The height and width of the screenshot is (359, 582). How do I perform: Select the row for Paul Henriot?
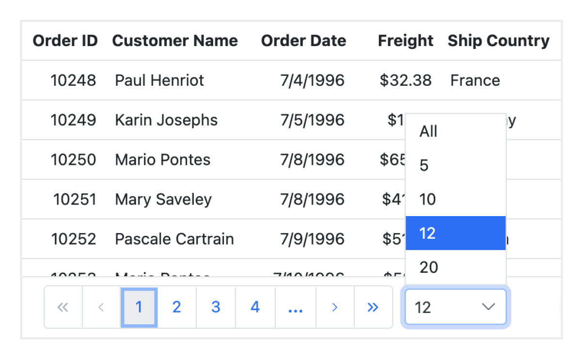pyautogui.click(x=159, y=80)
